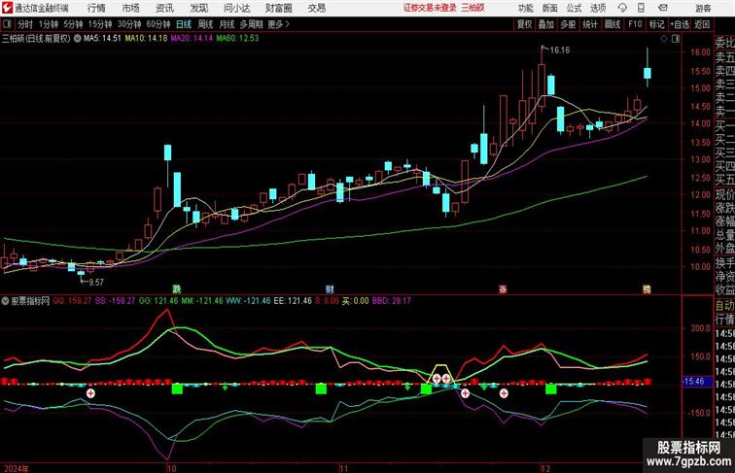Screen dimensions: 735x473
Task: Click the 财 marker under the chart
Action: pos(330,289)
